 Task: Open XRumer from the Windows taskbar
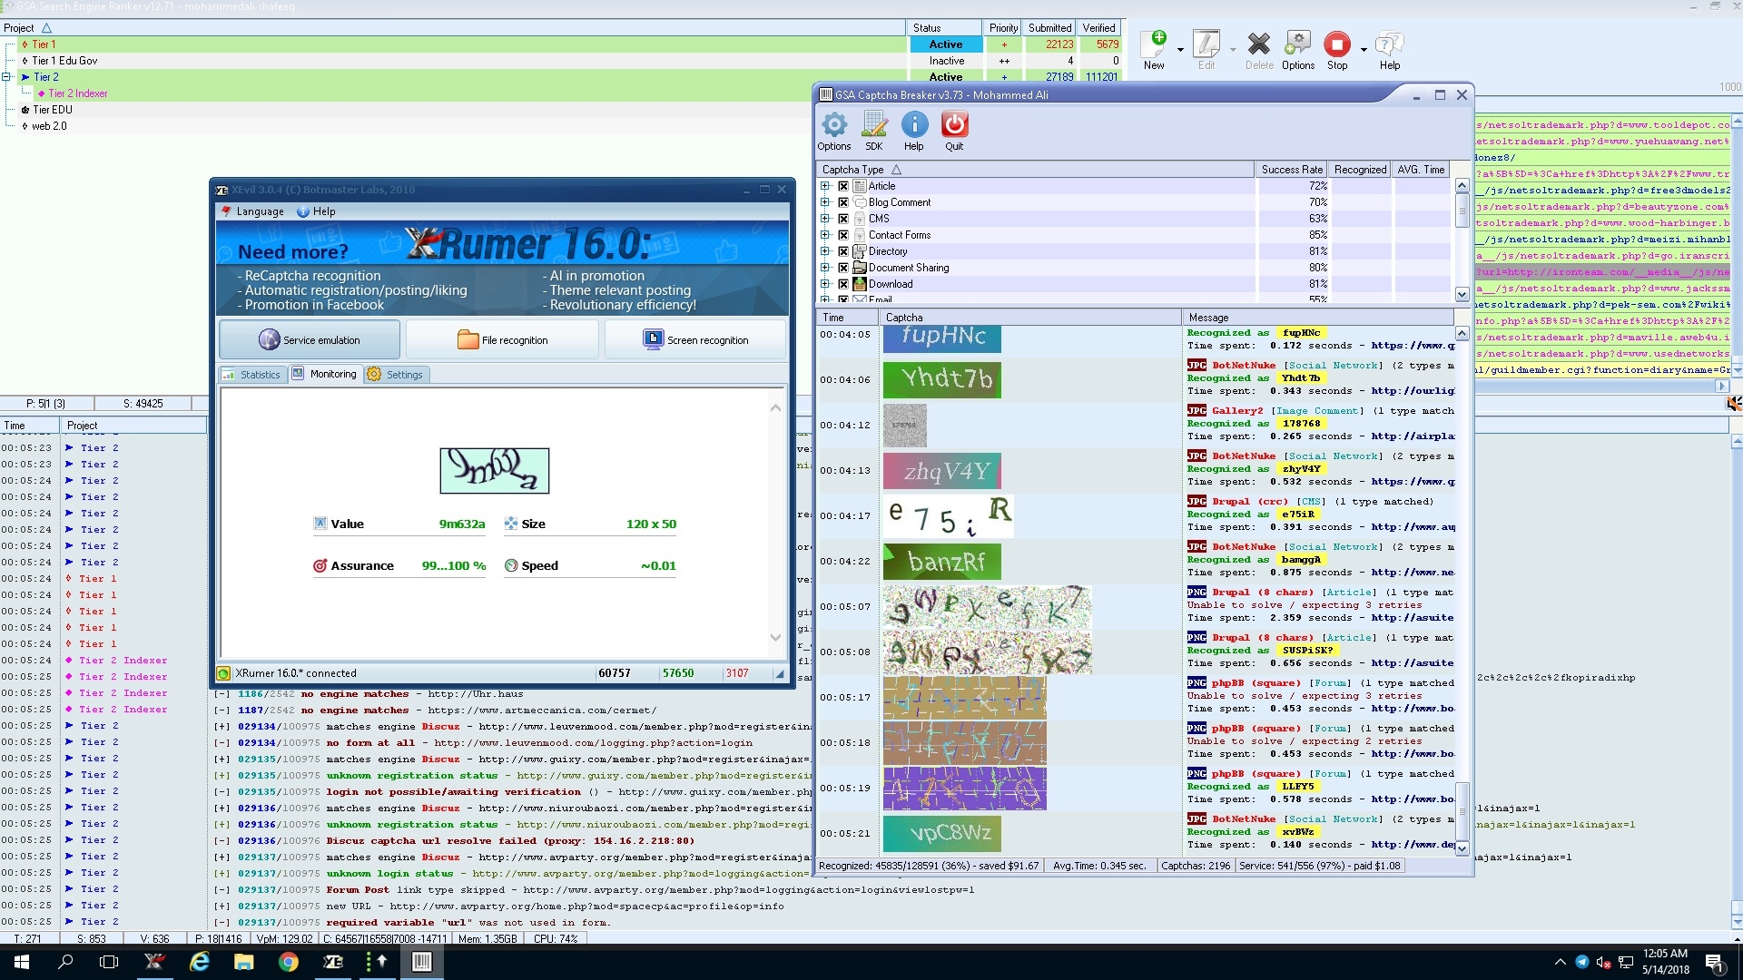click(154, 962)
